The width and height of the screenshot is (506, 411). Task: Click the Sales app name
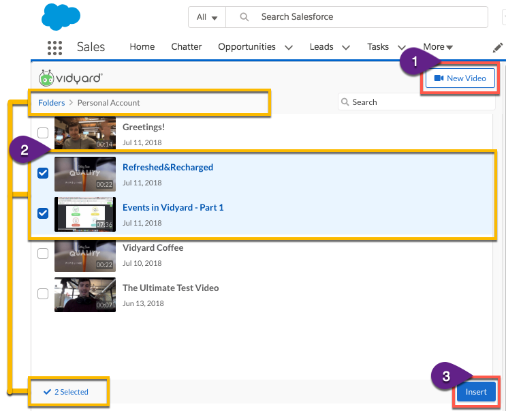pyautogui.click(x=91, y=47)
